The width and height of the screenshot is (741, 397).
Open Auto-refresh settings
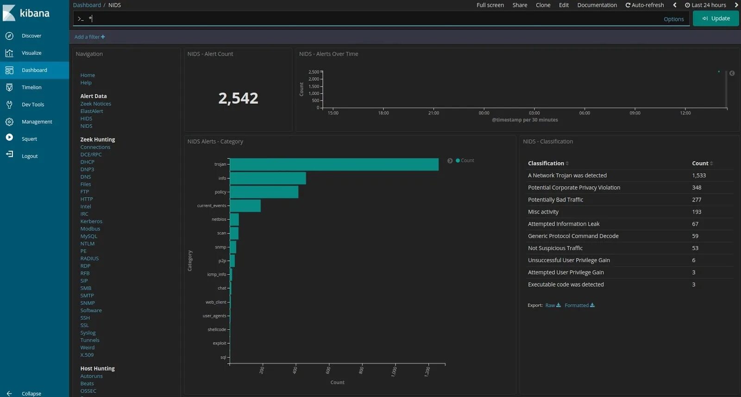click(x=645, y=5)
